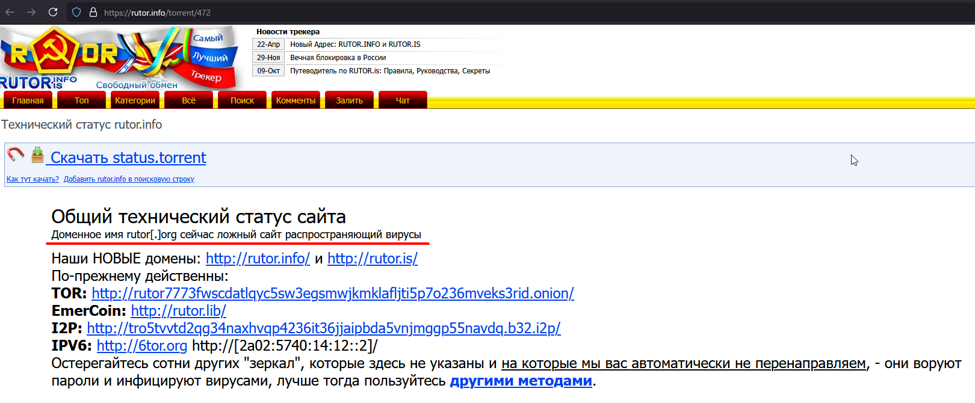Go forward with the browser forward arrow

[x=31, y=12]
